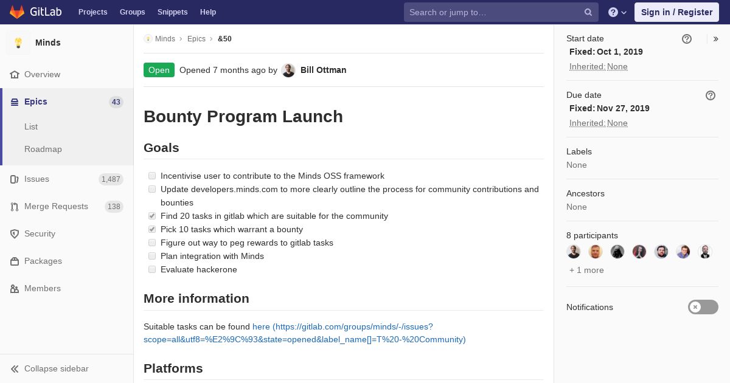Open the 'here' suitable tasks link
Screen dimensions: 730x383
pyautogui.click(x=304, y=333)
